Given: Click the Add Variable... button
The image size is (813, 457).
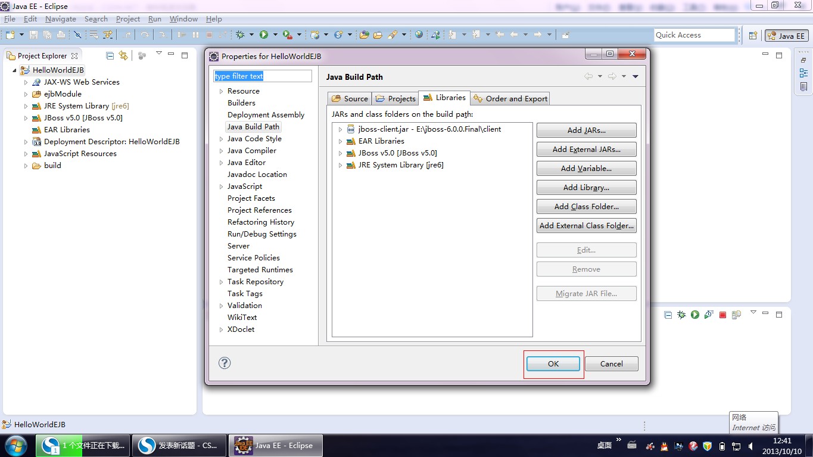Looking at the screenshot, I should click(x=587, y=169).
